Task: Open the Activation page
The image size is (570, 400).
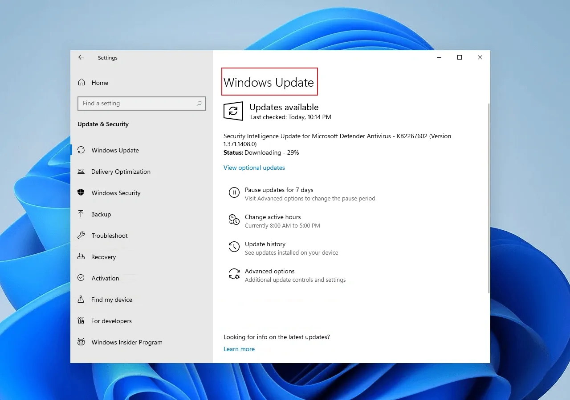Action: pos(105,278)
